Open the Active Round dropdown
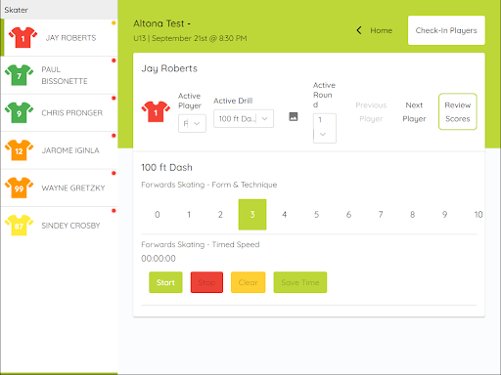This screenshot has width=501, height=375. click(x=325, y=128)
